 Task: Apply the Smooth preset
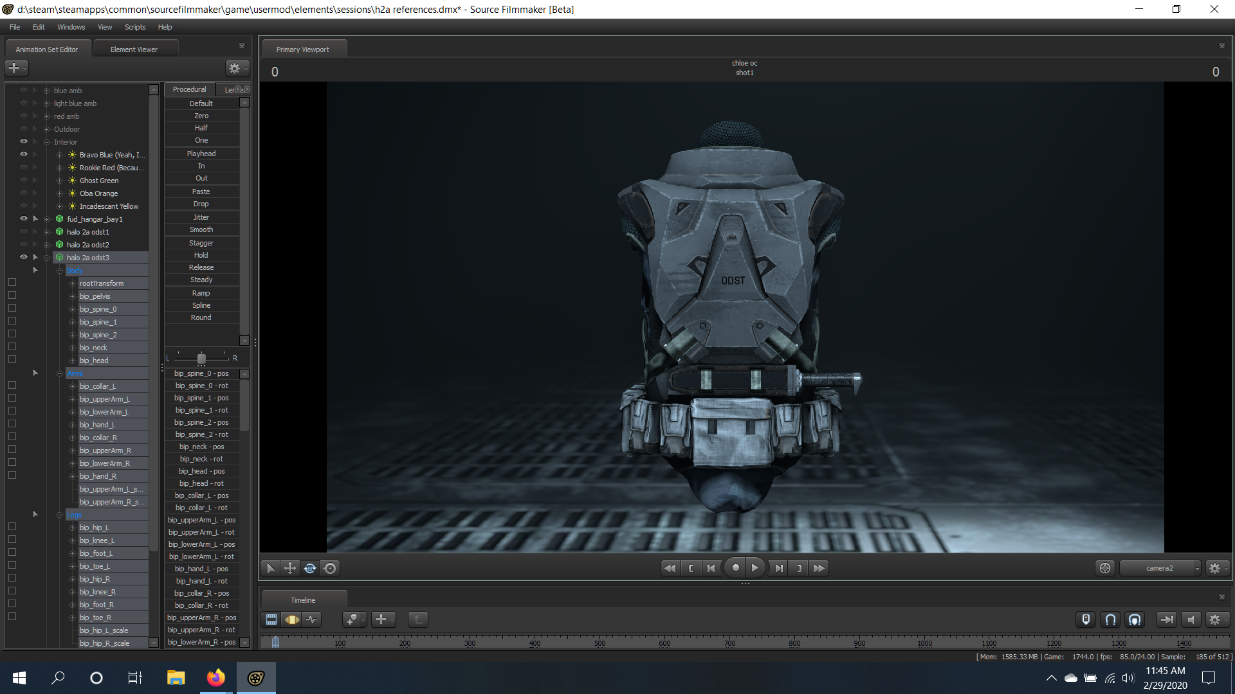[x=201, y=229]
